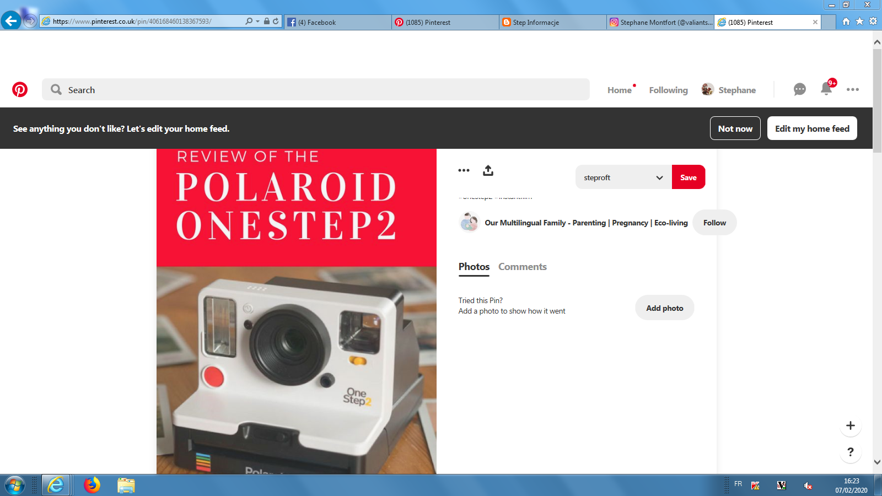This screenshot has width=882, height=496.
Task: Open the notifications bell icon
Action: click(x=826, y=89)
